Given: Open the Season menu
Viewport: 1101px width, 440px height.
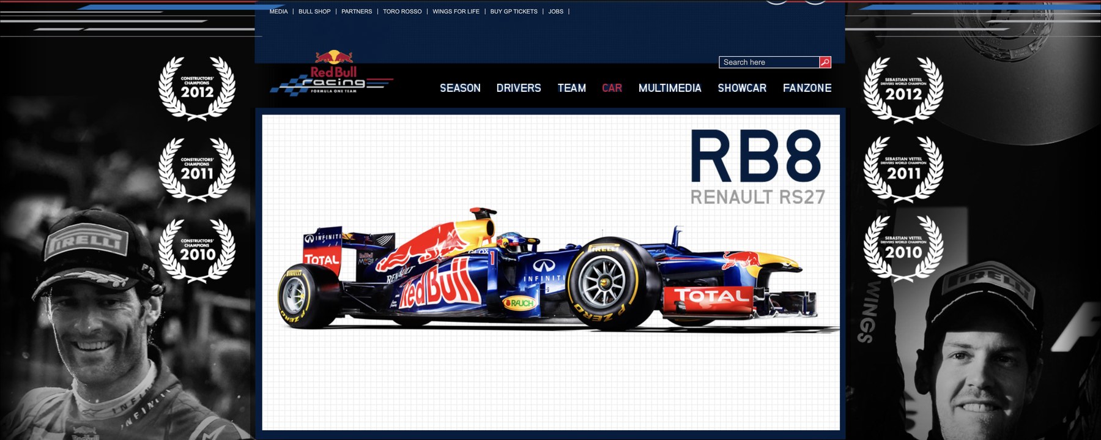Looking at the screenshot, I should (460, 88).
